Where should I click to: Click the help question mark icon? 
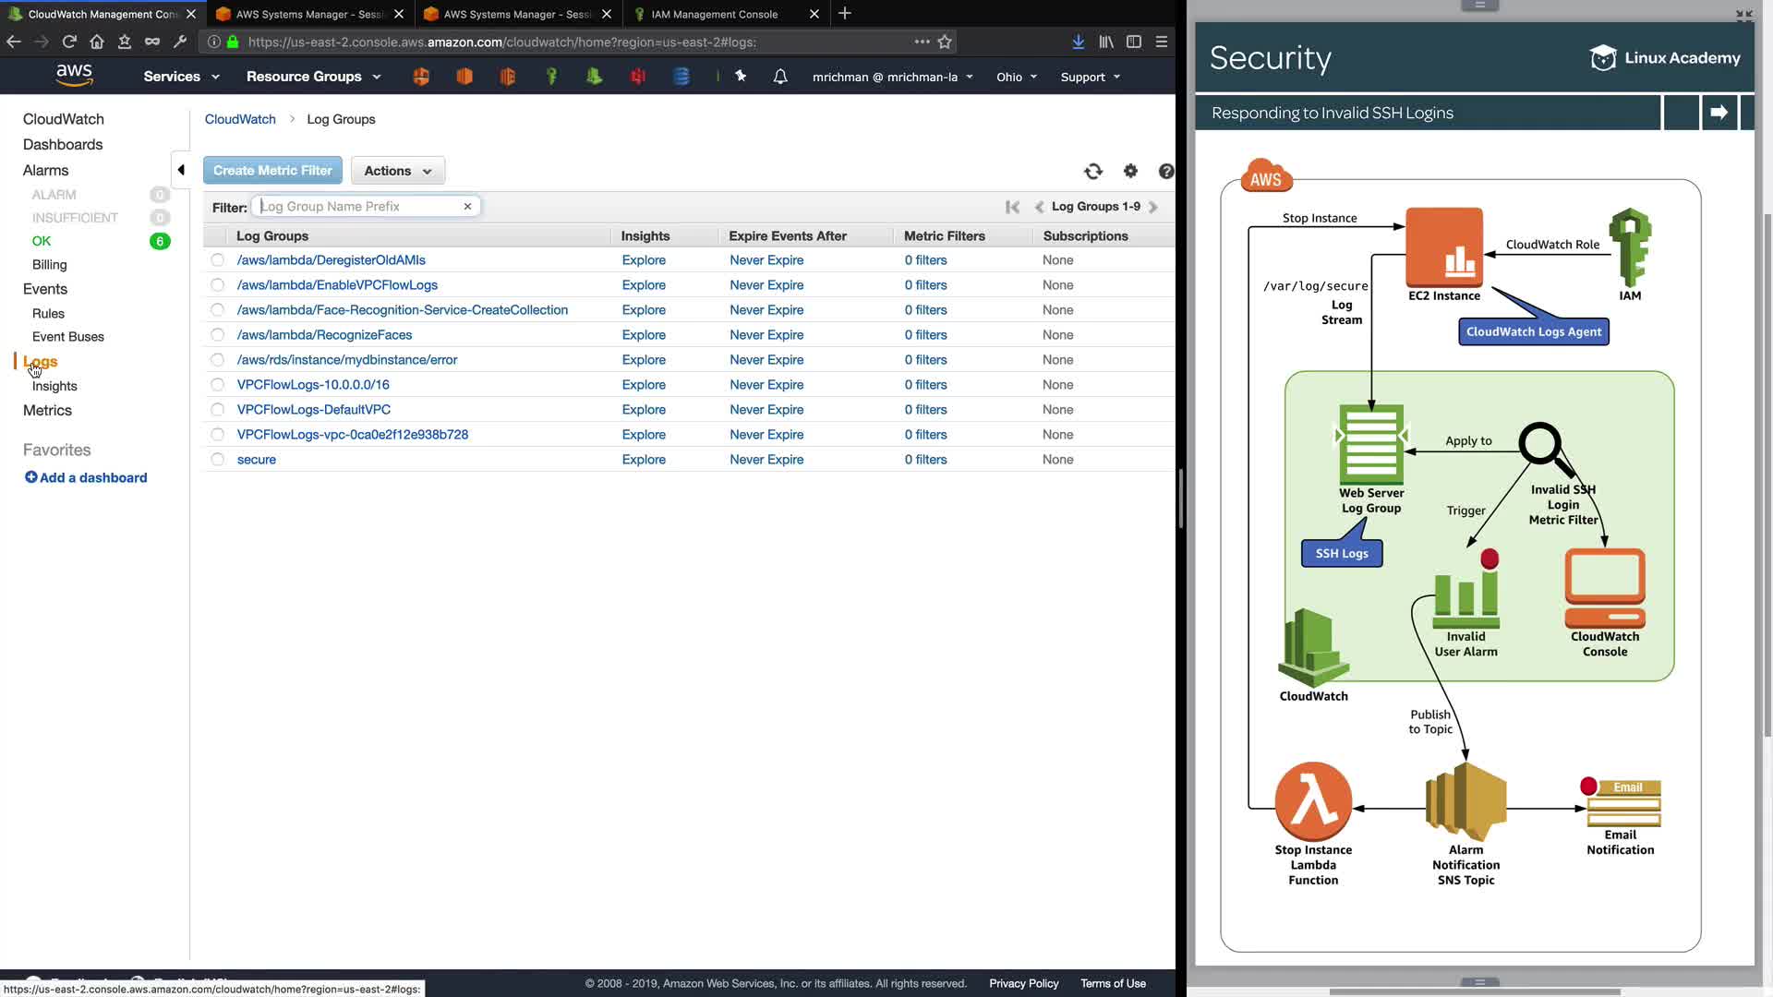coord(1166,171)
